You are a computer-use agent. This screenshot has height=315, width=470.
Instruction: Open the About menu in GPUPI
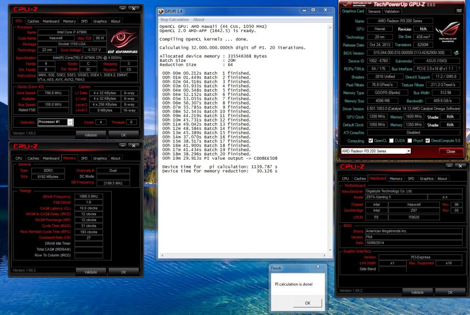pyautogui.click(x=199, y=20)
